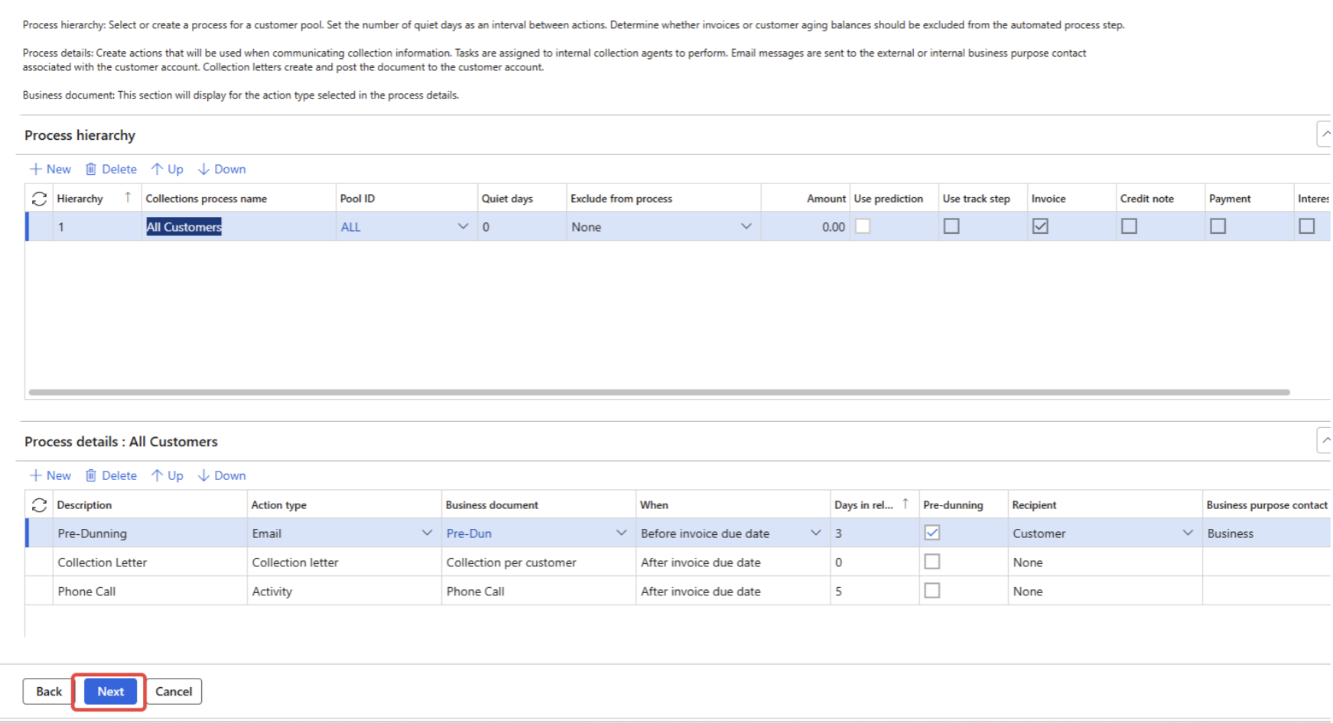Open the Pre-Dun business document link
1333x723 pixels.
click(469, 533)
